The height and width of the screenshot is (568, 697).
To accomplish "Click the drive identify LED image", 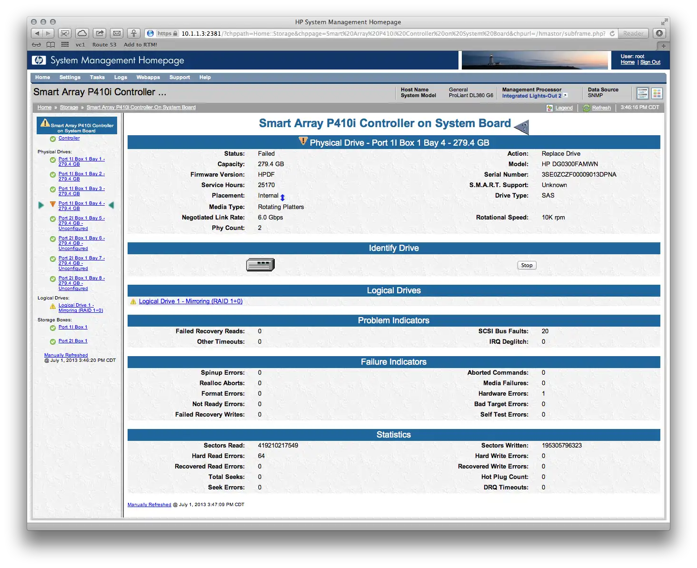I will click(260, 265).
